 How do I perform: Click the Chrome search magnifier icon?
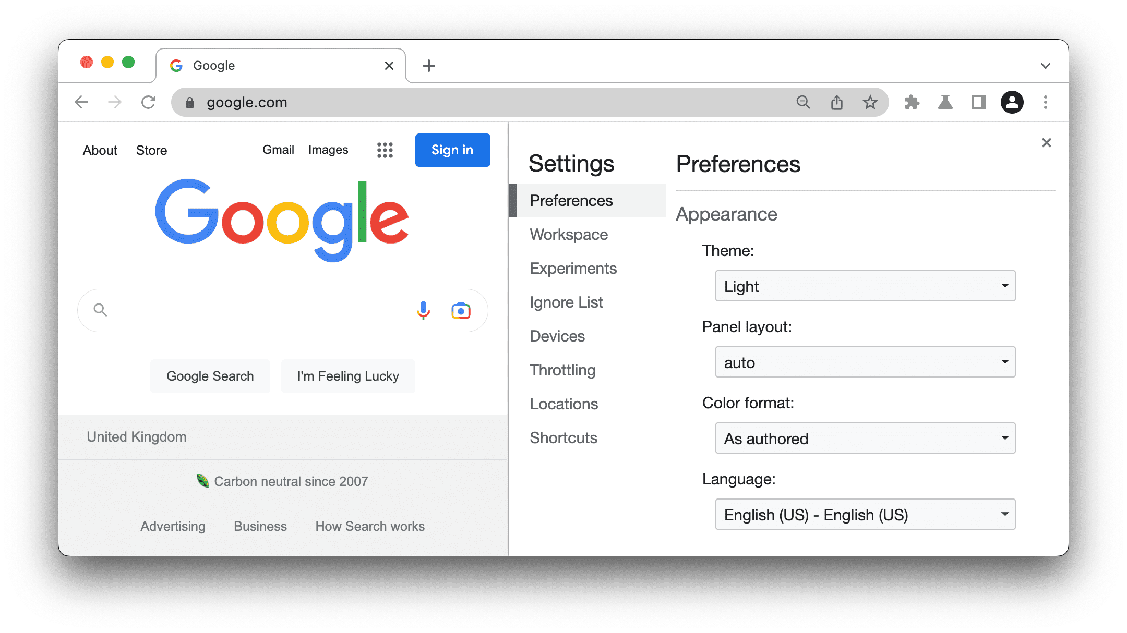(802, 101)
